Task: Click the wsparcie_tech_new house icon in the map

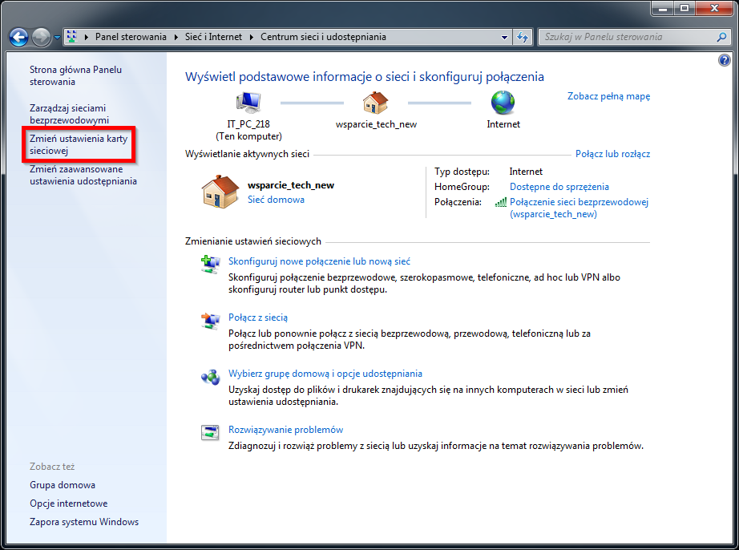Action: coord(376,103)
